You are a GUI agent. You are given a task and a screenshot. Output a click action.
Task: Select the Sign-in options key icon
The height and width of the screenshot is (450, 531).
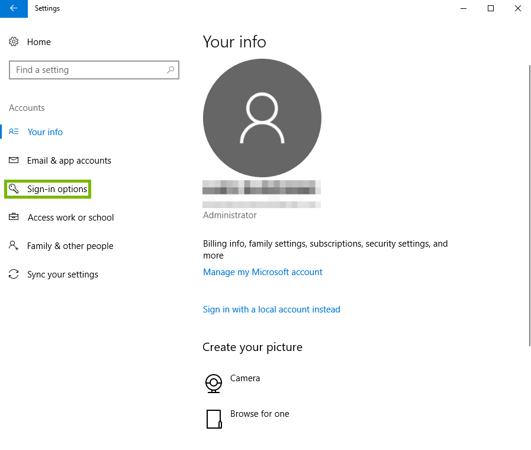coord(14,189)
